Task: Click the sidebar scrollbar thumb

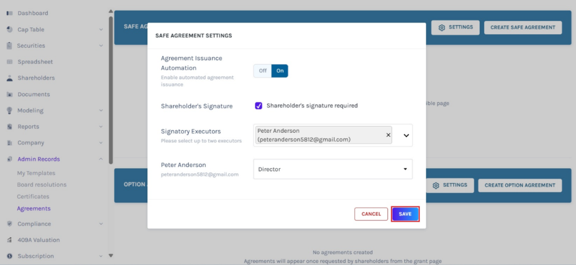Action: [x=111, y=90]
